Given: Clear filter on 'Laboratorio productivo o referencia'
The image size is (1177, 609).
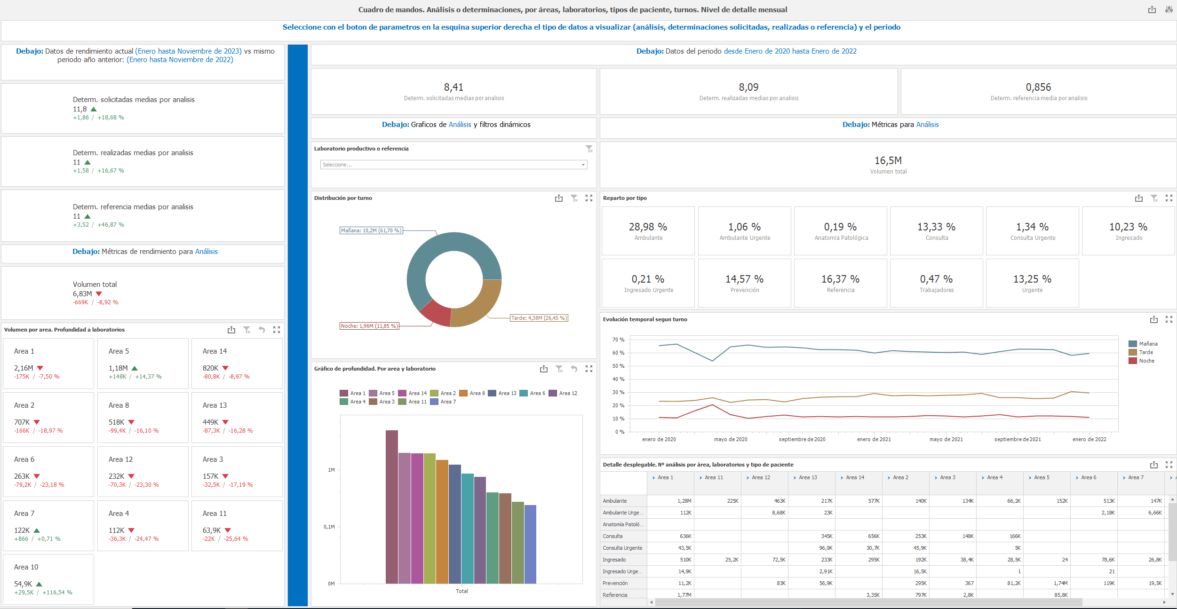Looking at the screenshot, I should [x=589, y=149].
